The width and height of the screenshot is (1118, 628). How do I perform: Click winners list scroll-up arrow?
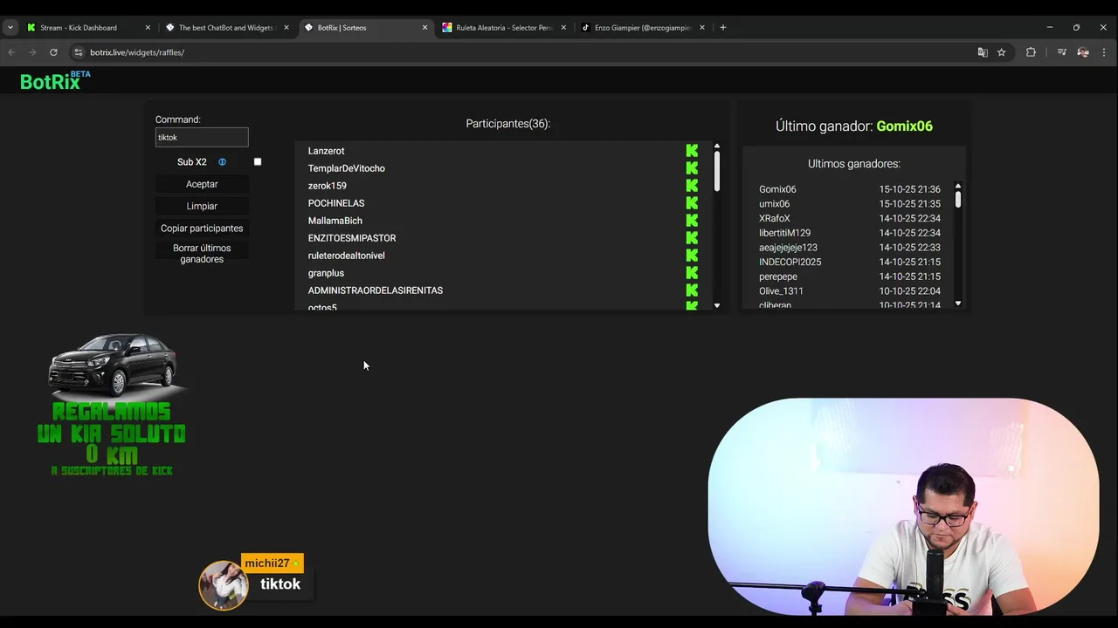pyautogui.click(x=958, y=186)
